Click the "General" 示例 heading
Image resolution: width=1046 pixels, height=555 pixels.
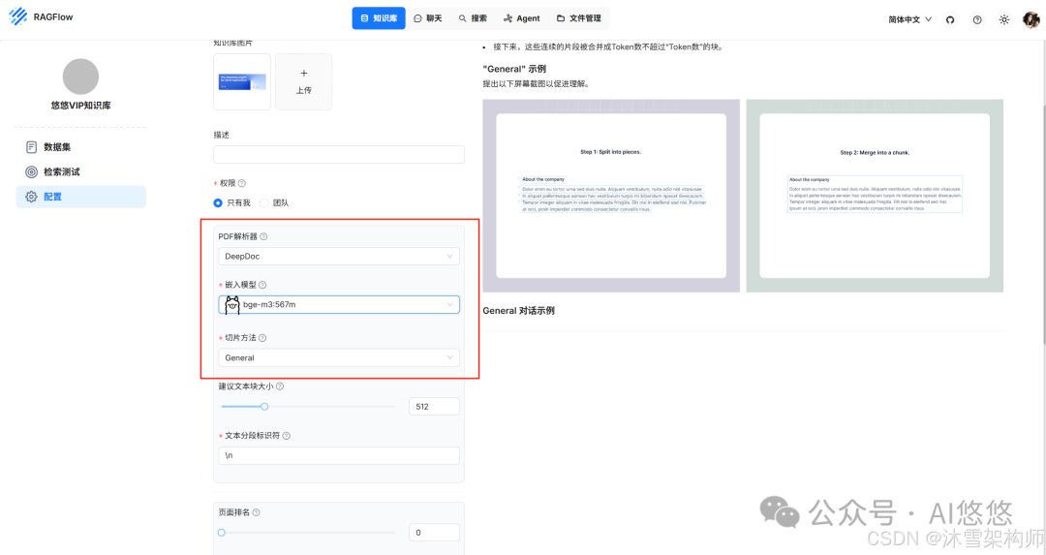coord(514,69)
